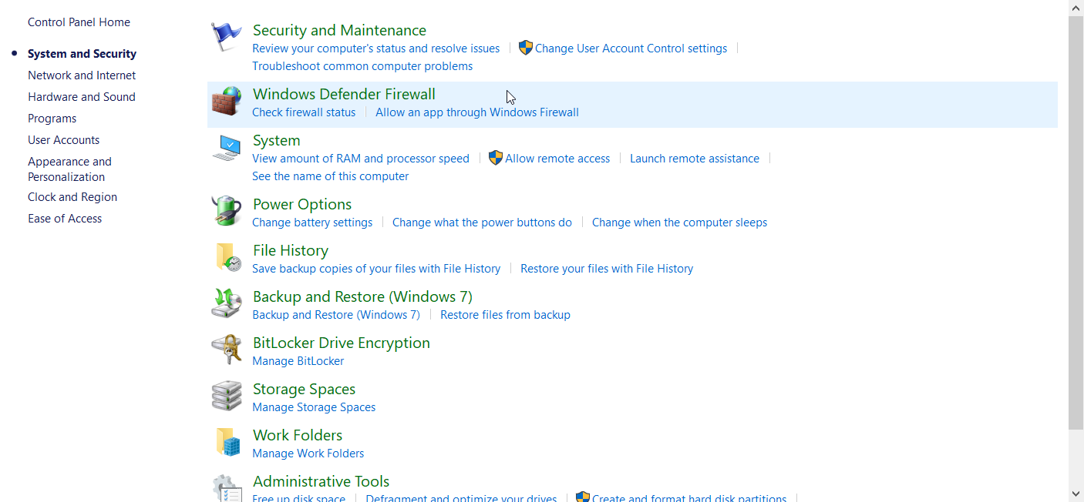The width and height of the screenshot is (1084, 502).
Task: Select Clock and Region category
Action: pos(72,197)
